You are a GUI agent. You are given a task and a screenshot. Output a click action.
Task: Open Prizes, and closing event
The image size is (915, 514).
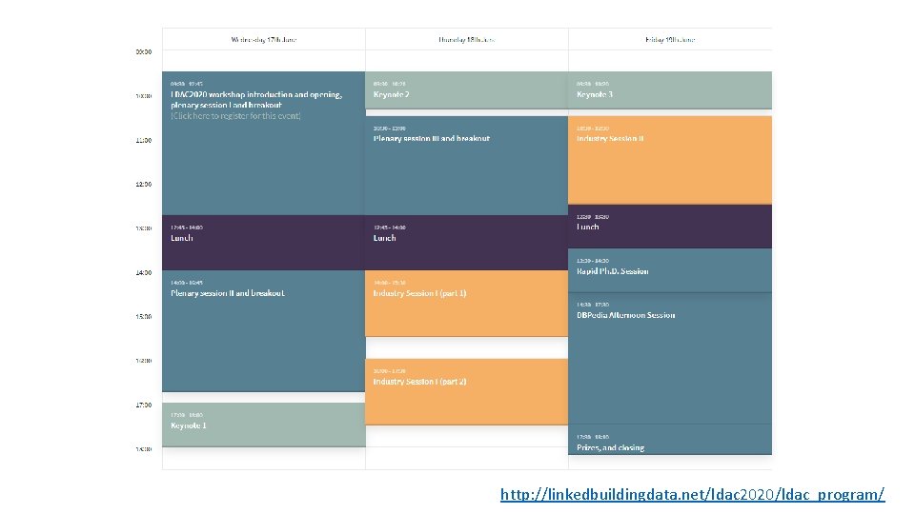click(670, 440)
